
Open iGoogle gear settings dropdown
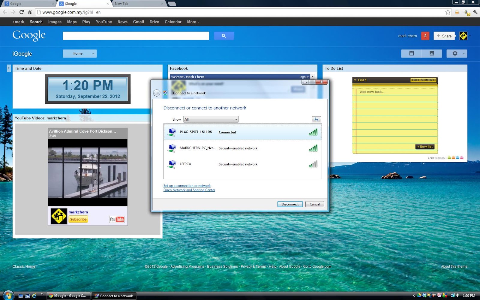(457, 53)
